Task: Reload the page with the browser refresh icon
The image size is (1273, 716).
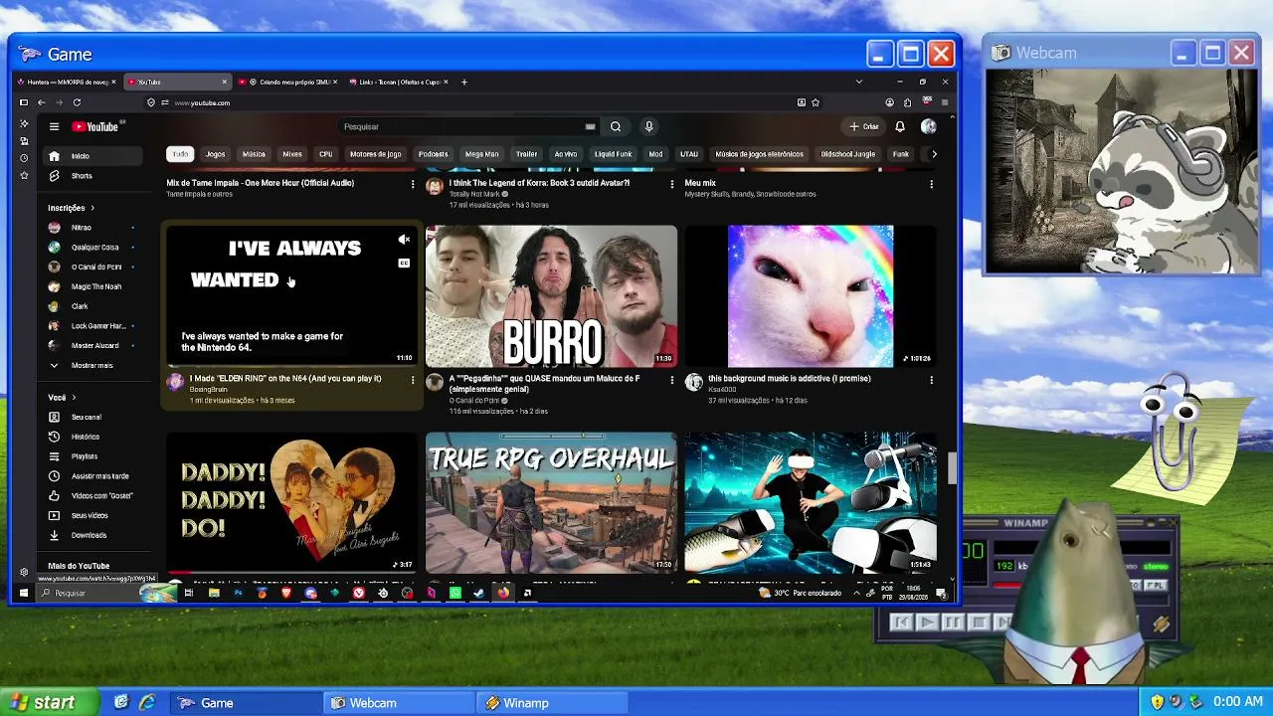Action: (x=77, y=102)
